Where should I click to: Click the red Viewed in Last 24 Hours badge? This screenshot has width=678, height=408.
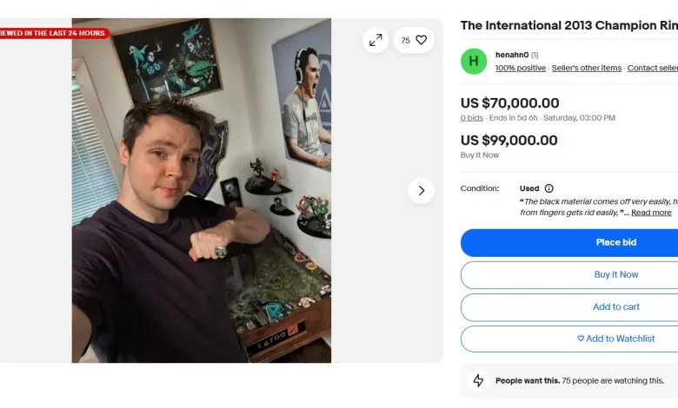click(x=54, y=33)
